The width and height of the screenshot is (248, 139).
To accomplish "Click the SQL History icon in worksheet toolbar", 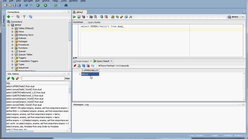I will pyautogui.click(x=126, y=17).
